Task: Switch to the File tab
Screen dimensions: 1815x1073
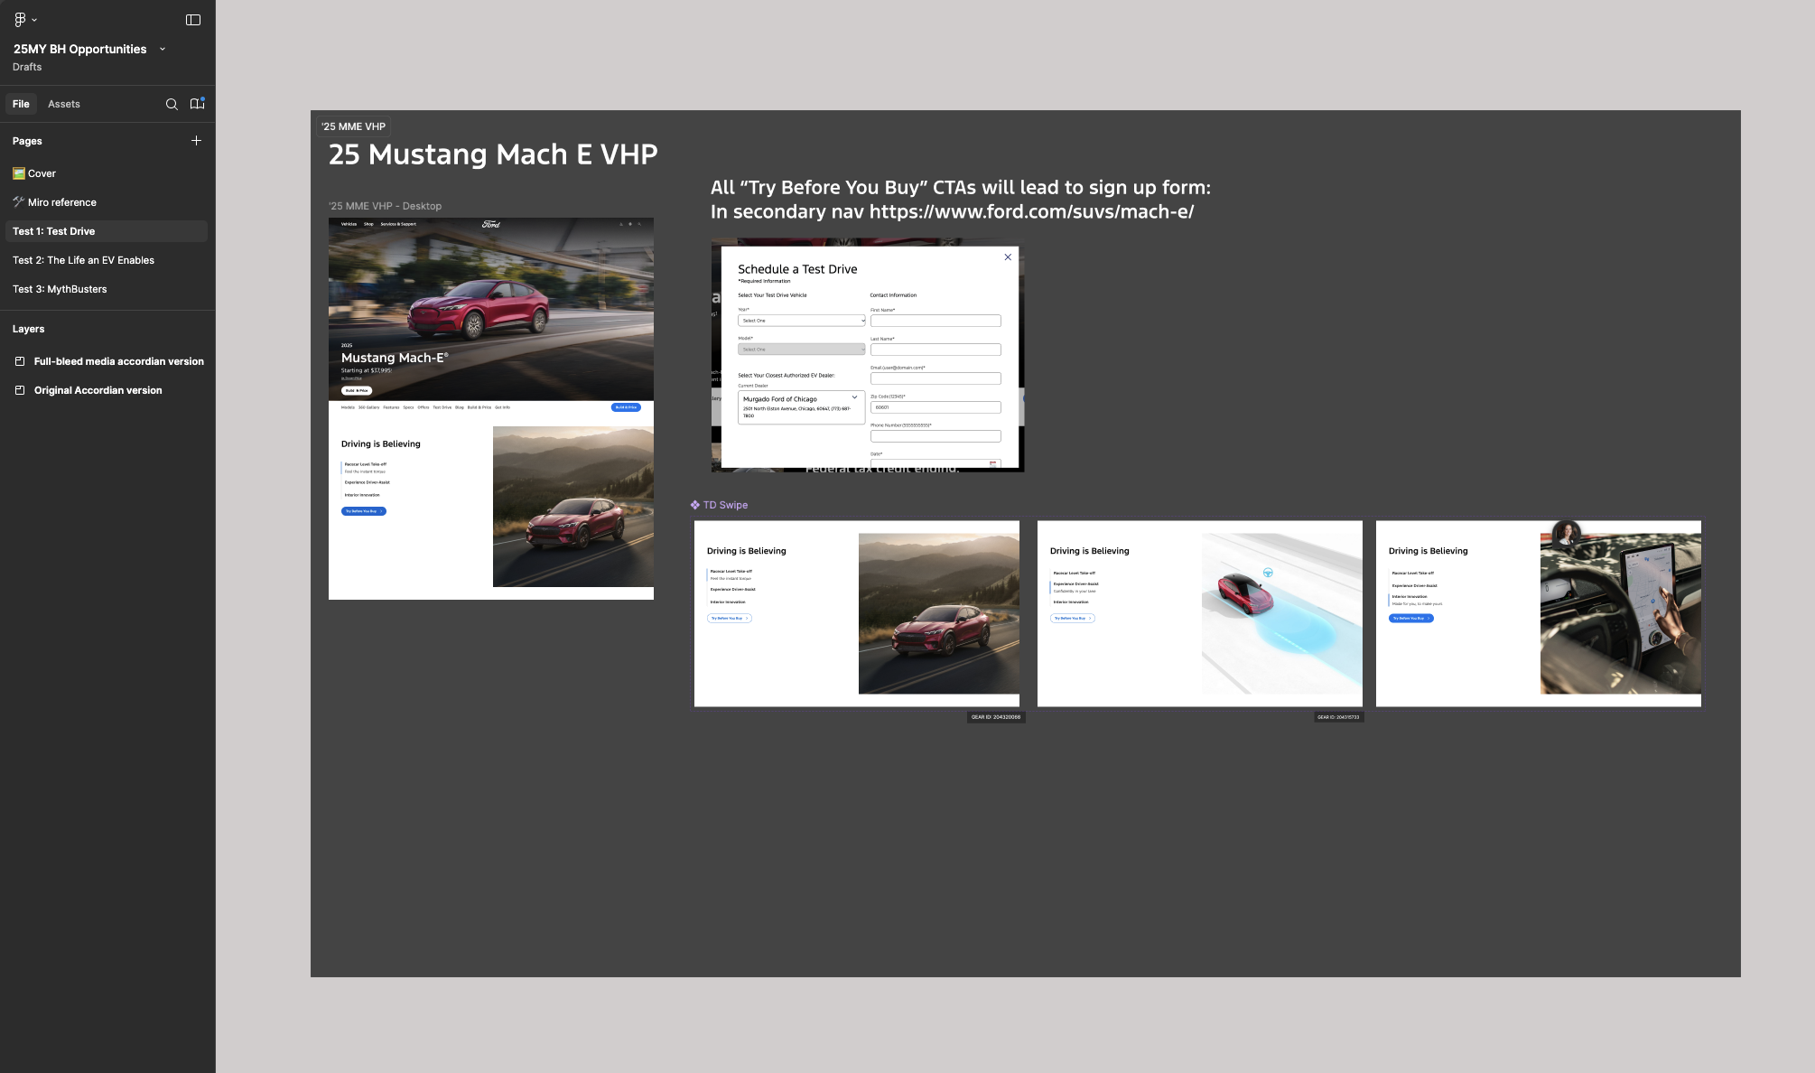Action: pyautogui.click(x=21, y=104)
